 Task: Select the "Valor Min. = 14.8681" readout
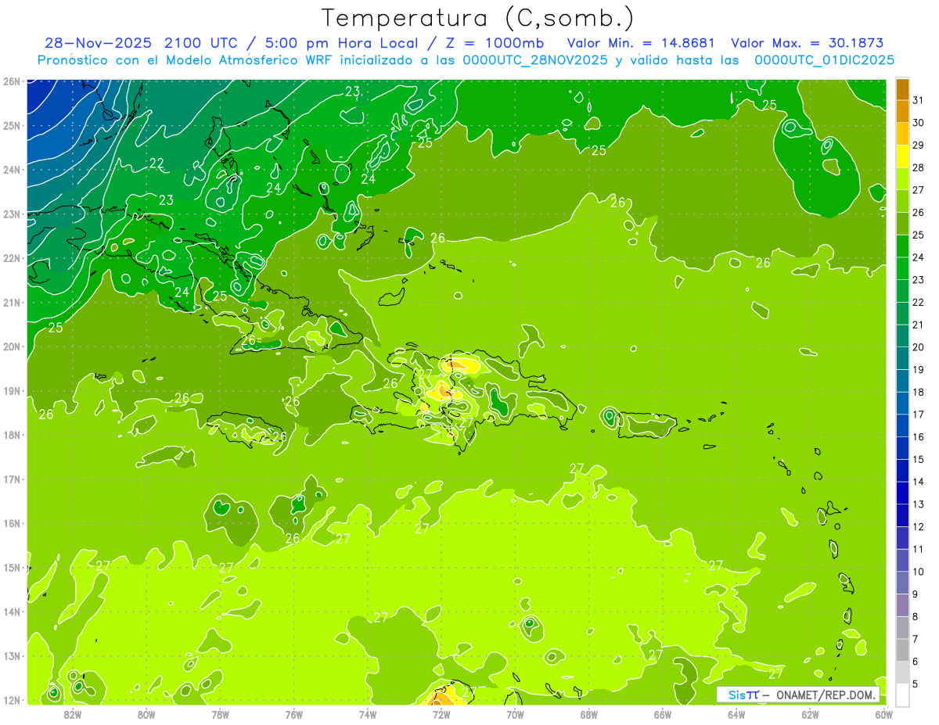pos(641,44)
